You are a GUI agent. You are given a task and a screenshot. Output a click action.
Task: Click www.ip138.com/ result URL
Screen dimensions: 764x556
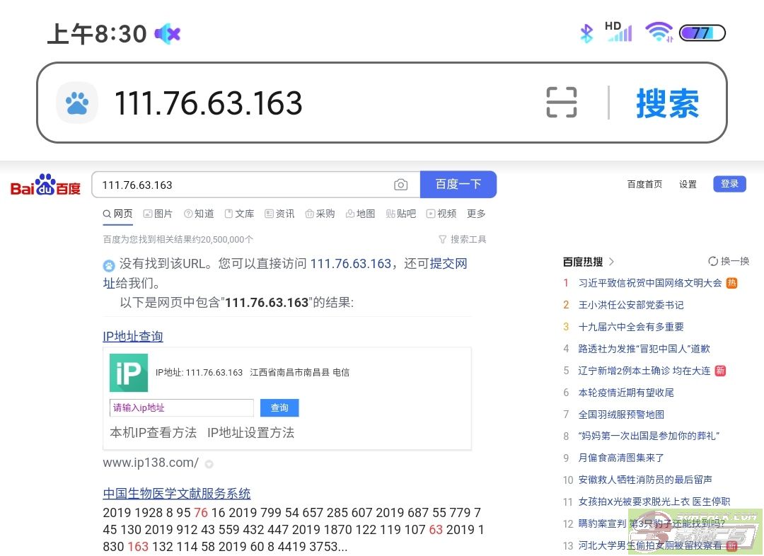click(x=151, y=463)
